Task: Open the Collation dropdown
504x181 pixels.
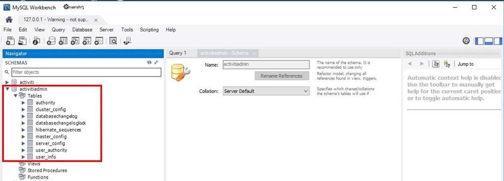Action: click(266, 91)
